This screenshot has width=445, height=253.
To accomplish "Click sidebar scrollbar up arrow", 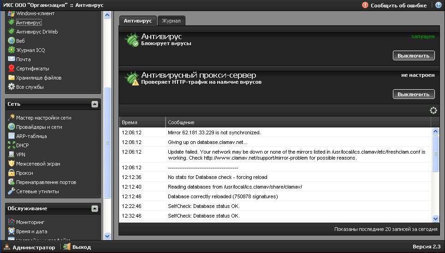I will coord(107,15).
